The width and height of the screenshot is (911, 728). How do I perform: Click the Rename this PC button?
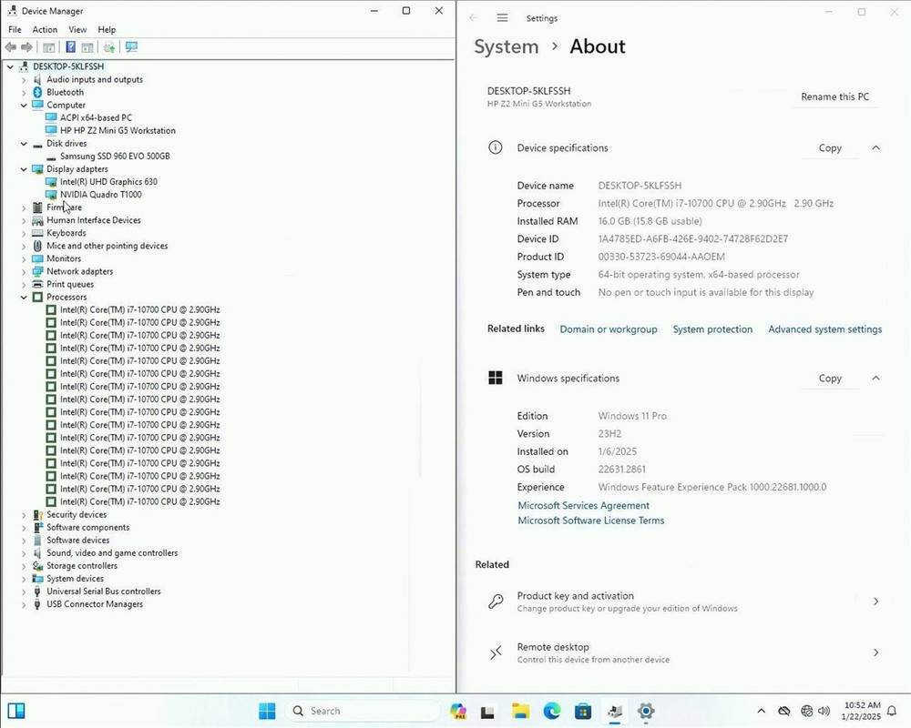click(834, 97)
